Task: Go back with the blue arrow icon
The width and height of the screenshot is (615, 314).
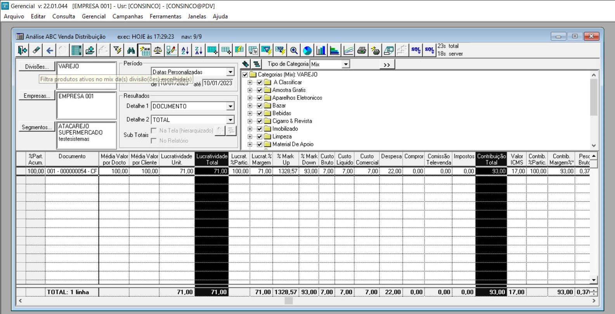Action: point(50,50)
